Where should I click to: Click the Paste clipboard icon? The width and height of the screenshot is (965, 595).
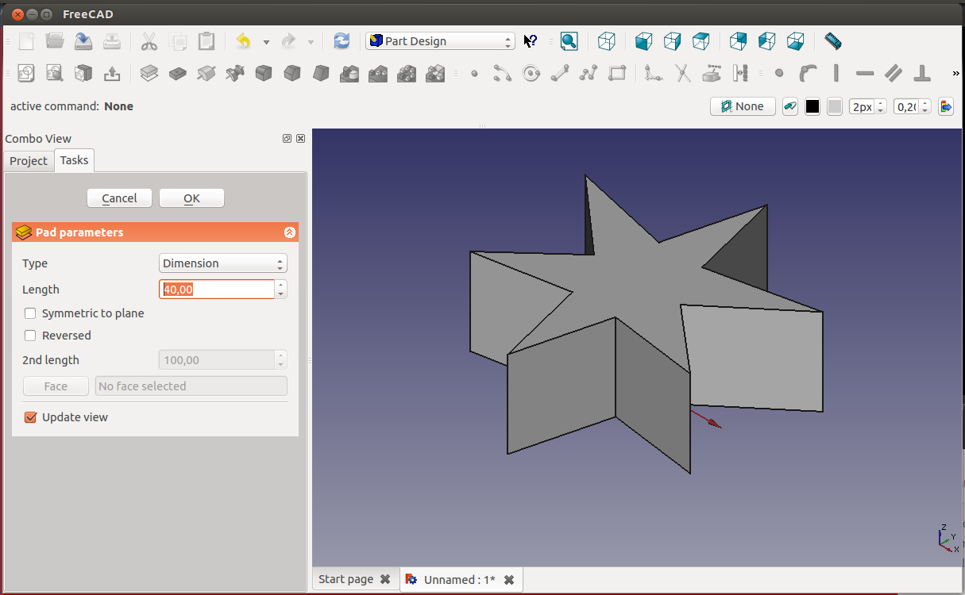207,41
